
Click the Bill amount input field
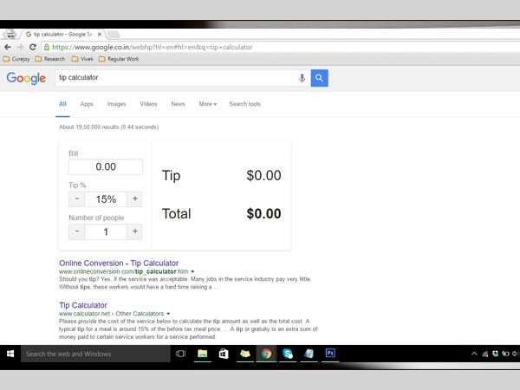[106, 166]
